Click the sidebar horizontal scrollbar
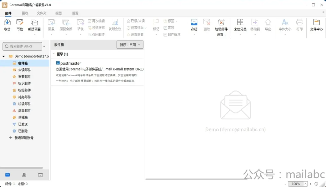Screen dimensions: 326x187 21,168
